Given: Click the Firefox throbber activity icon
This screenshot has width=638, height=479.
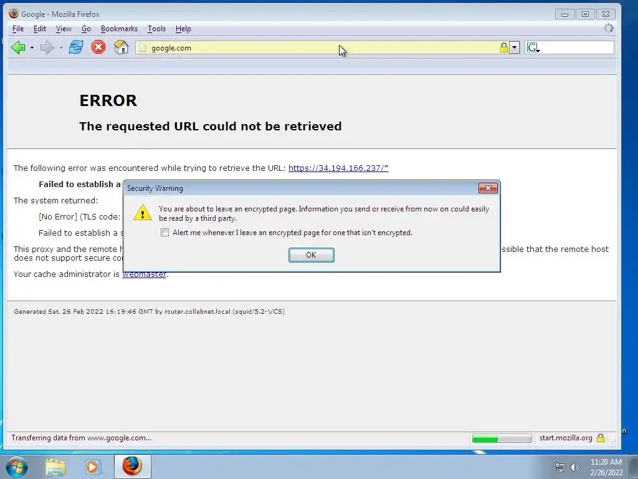Looking at the screenshot, I should (x=609, y=28).
